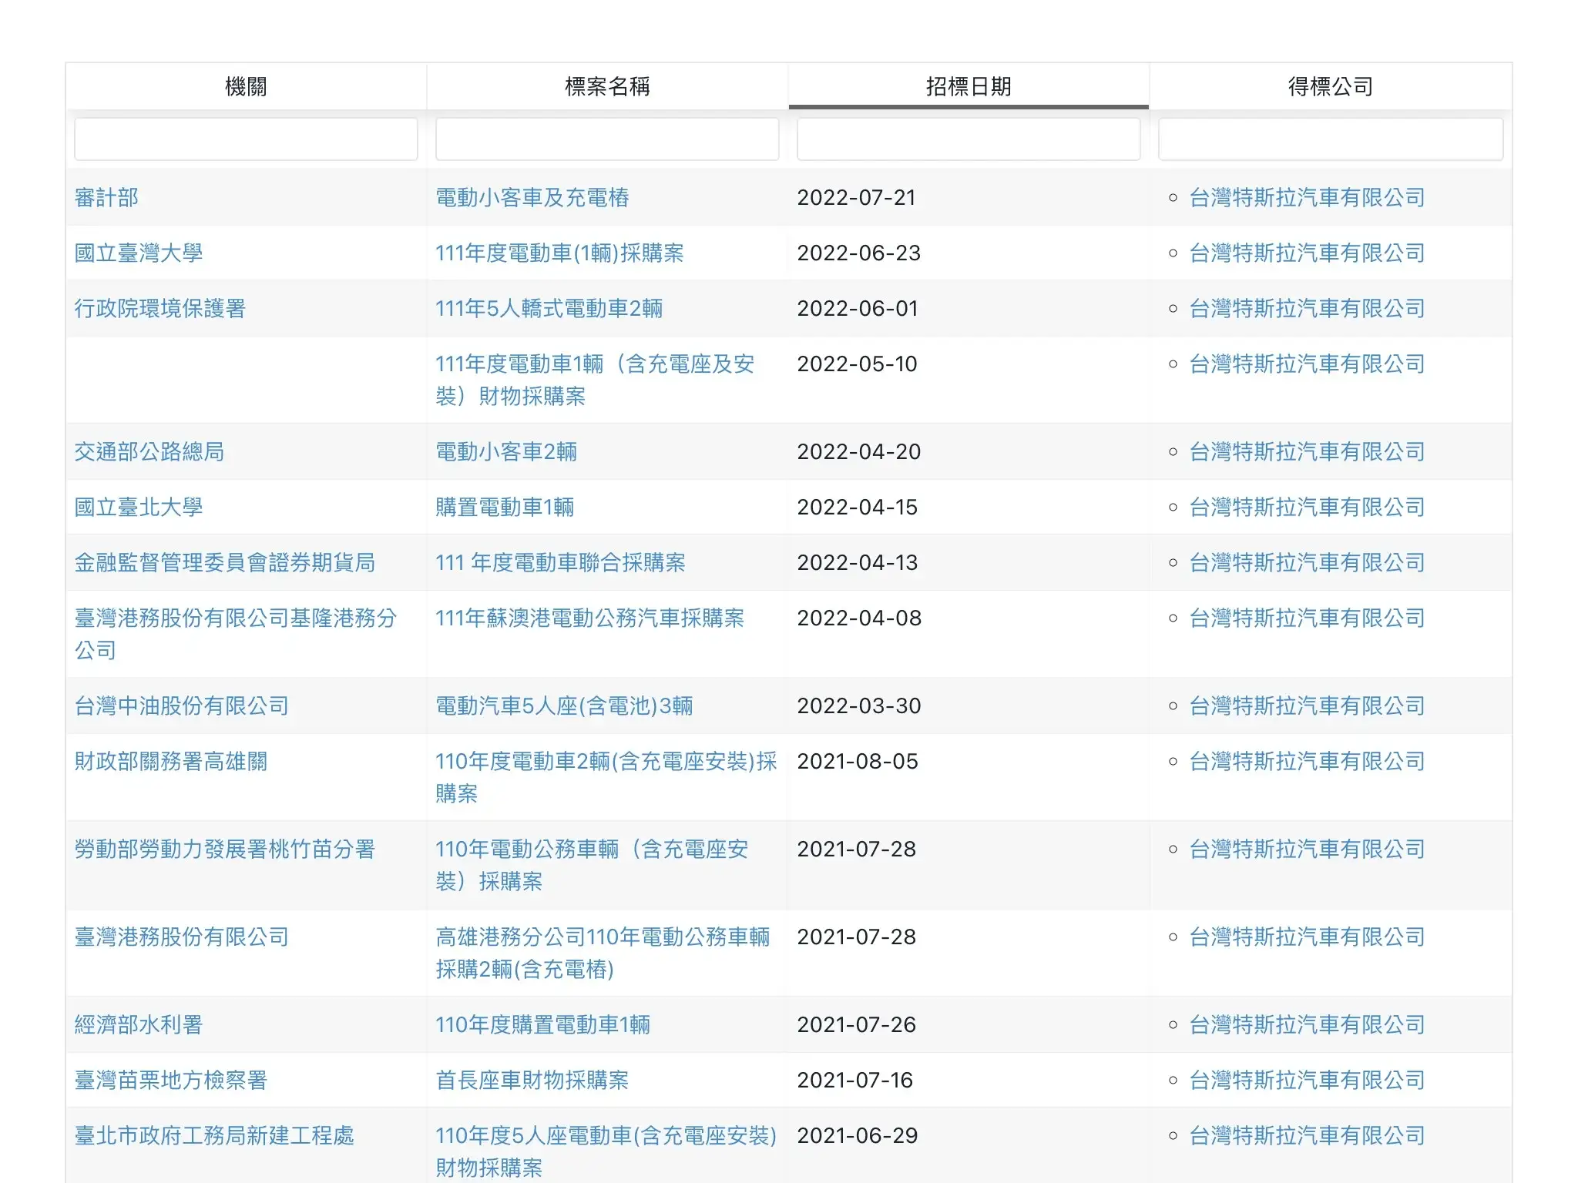1578x1183 pixels.
Task: Open the 經濟部水利署 agency link
Action: [x=139, y=1025]
